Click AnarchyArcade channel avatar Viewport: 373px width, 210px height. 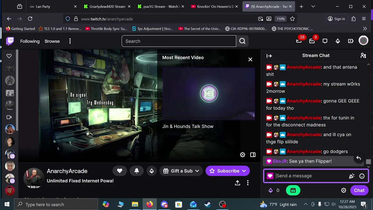point(34,178)
